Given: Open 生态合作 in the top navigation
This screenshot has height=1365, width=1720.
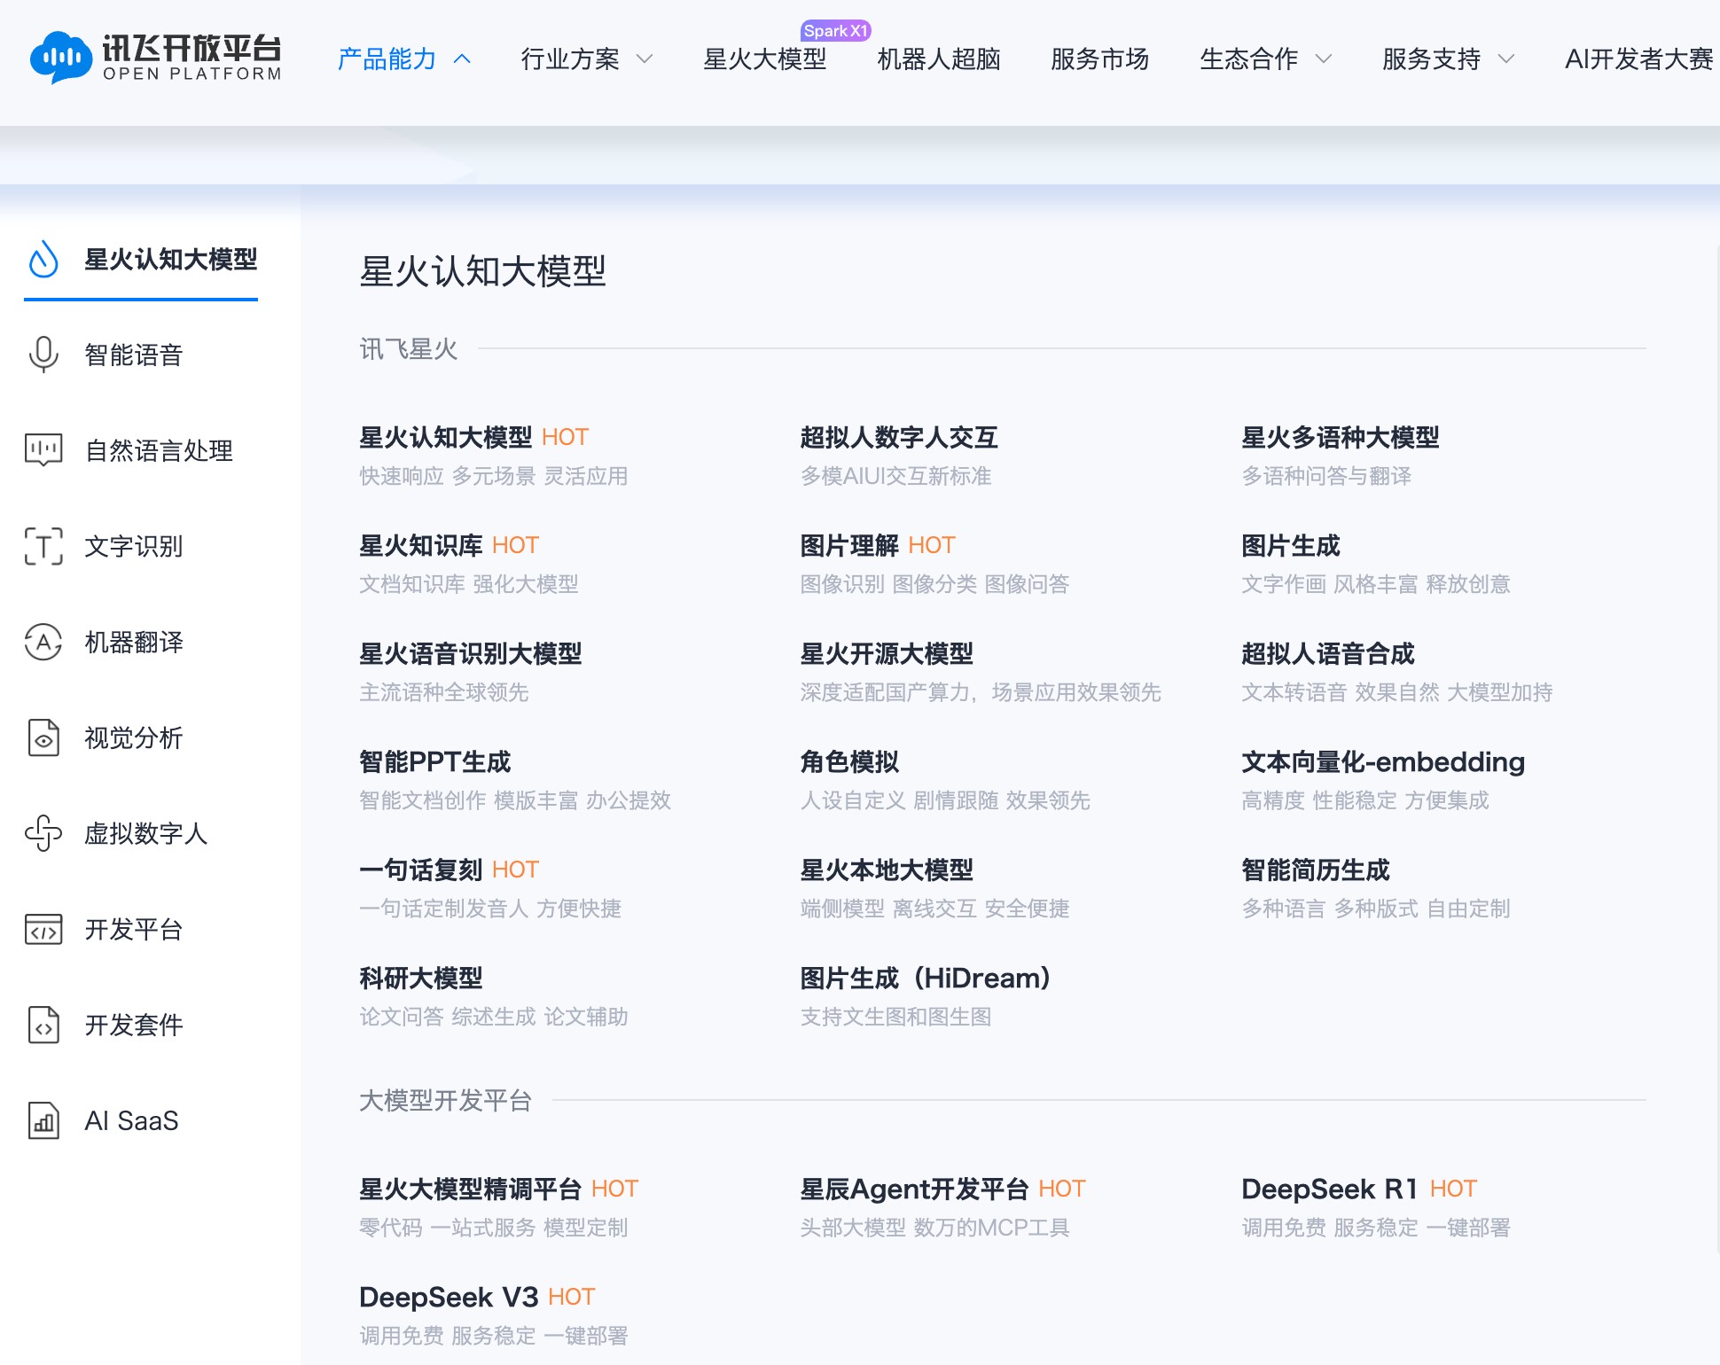Looking at the screenshot, I should 1249,59.
